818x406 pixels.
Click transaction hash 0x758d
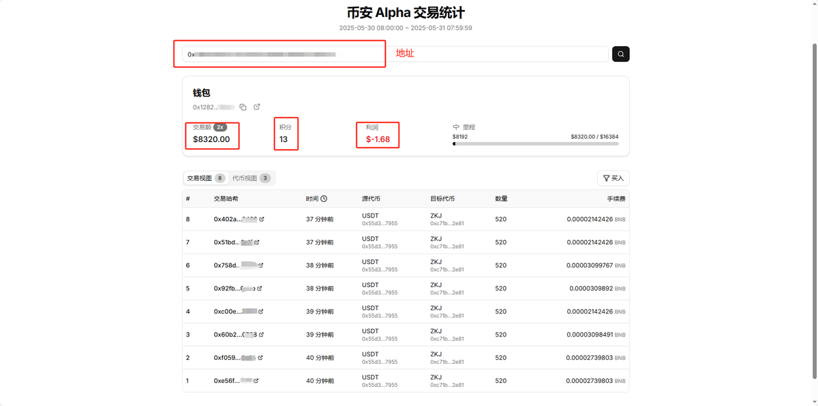point(234,265)
